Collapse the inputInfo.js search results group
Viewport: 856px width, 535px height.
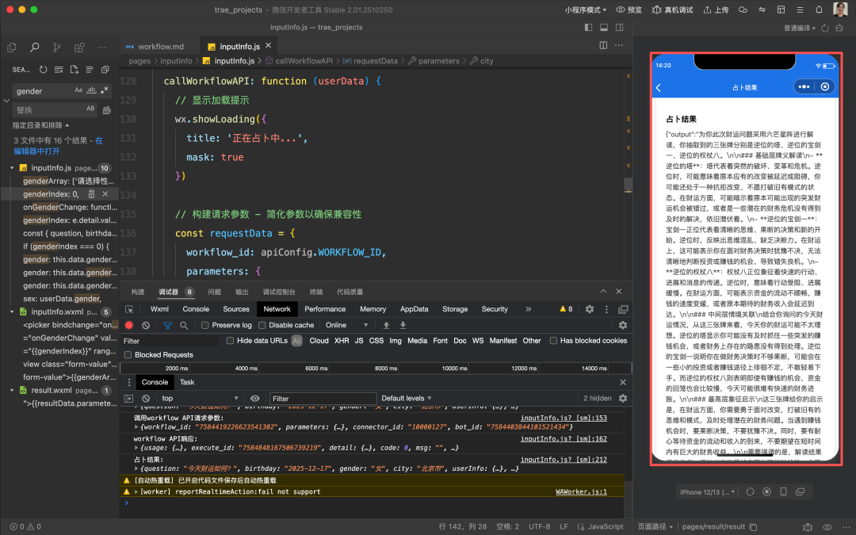pos(13,168)
